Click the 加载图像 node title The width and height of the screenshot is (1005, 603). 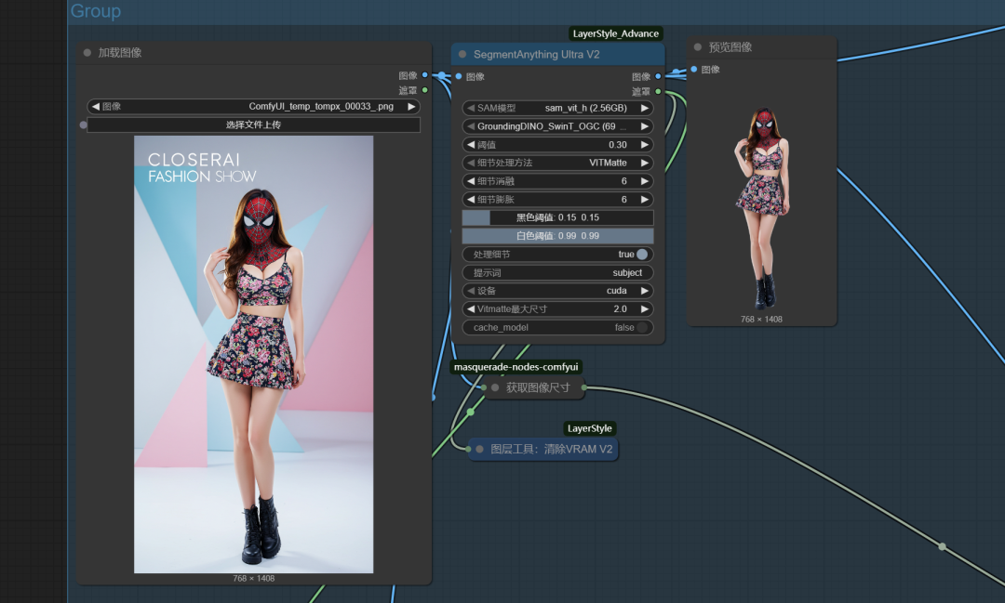119,52
